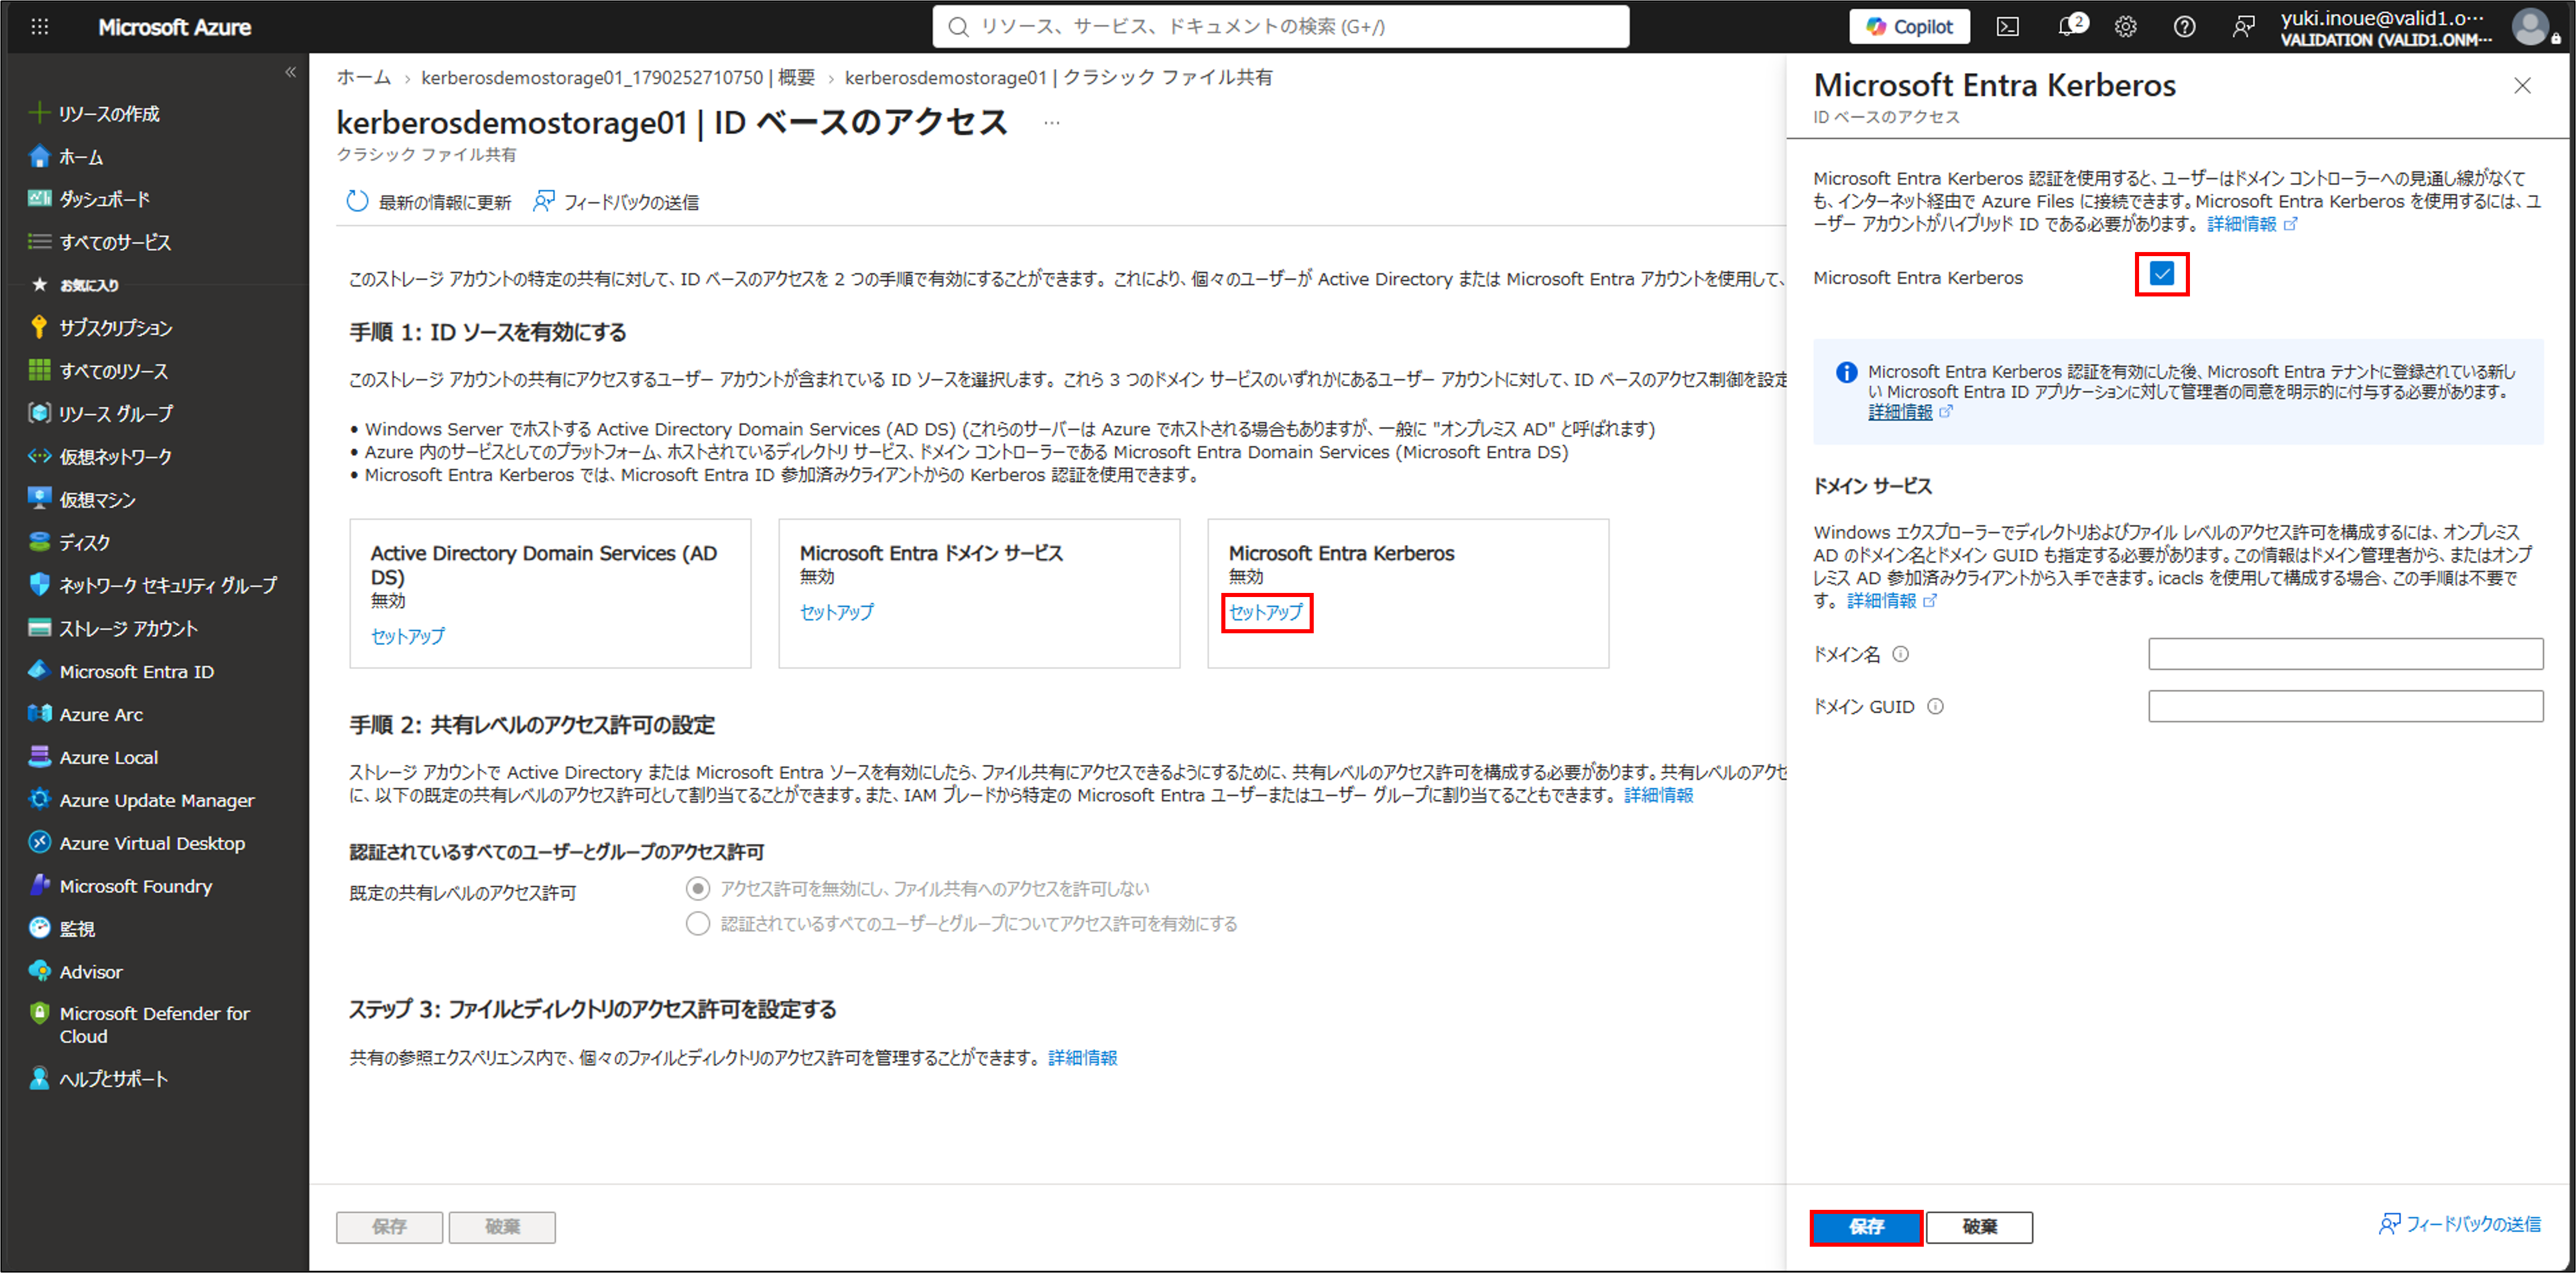Select 認証されているすべてのユーザー radio option
The image size is (2576, 1273).
[698, 923]
